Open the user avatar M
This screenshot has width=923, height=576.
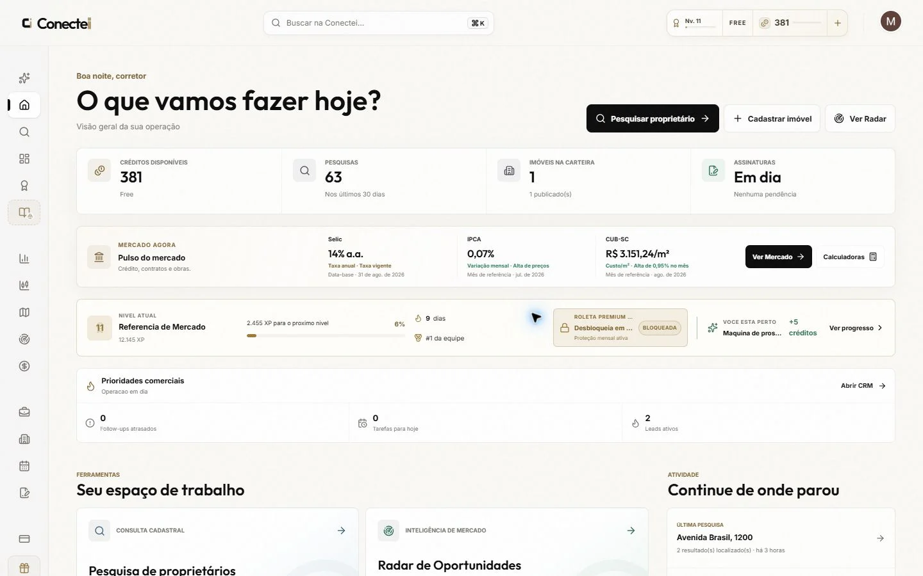890,21
